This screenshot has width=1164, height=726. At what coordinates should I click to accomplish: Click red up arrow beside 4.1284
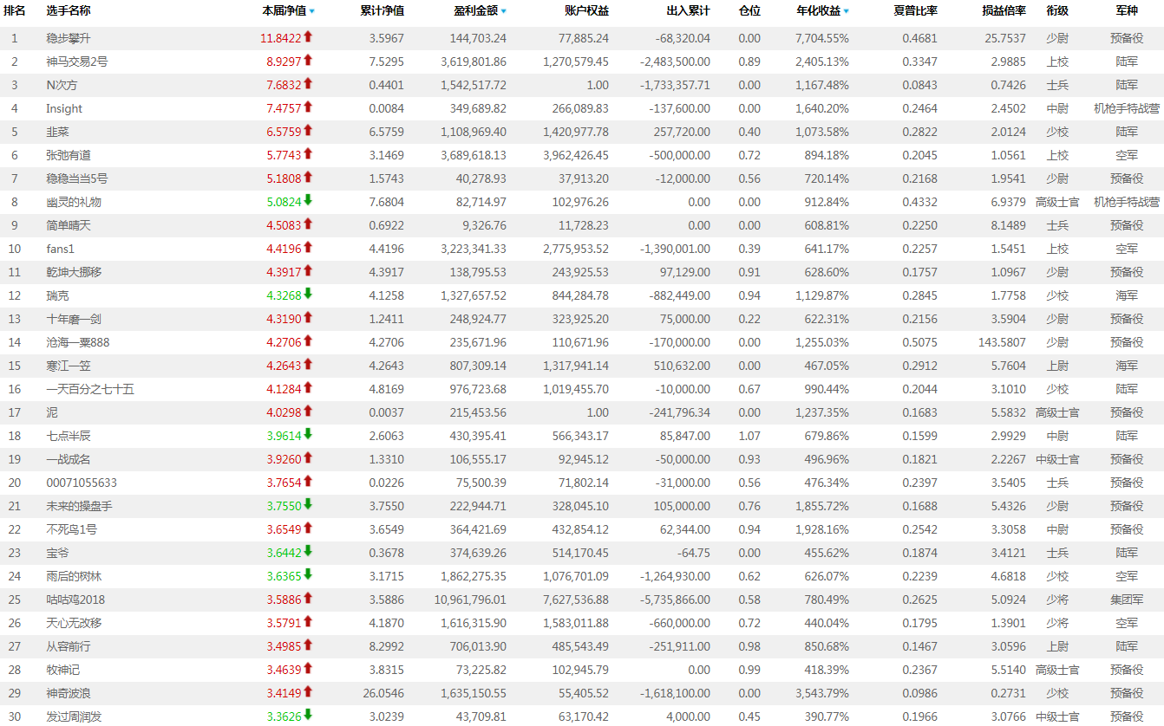pos(308,388)
